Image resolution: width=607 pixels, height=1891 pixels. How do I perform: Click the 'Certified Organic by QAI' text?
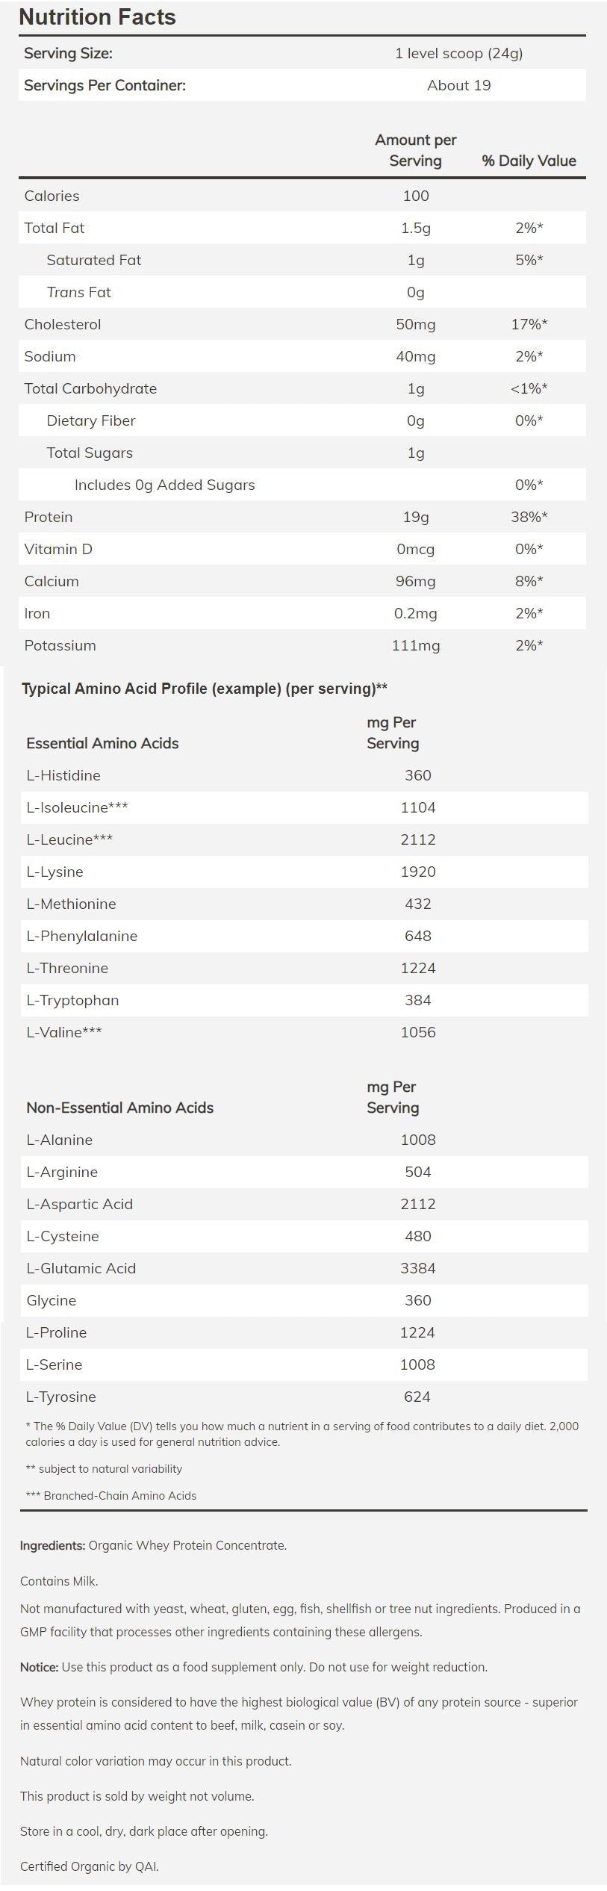(x=89, y=1866)
